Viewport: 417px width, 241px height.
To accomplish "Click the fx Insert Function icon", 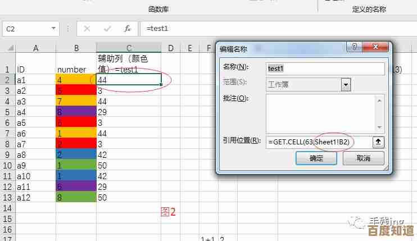I will [x=128, y=28].
